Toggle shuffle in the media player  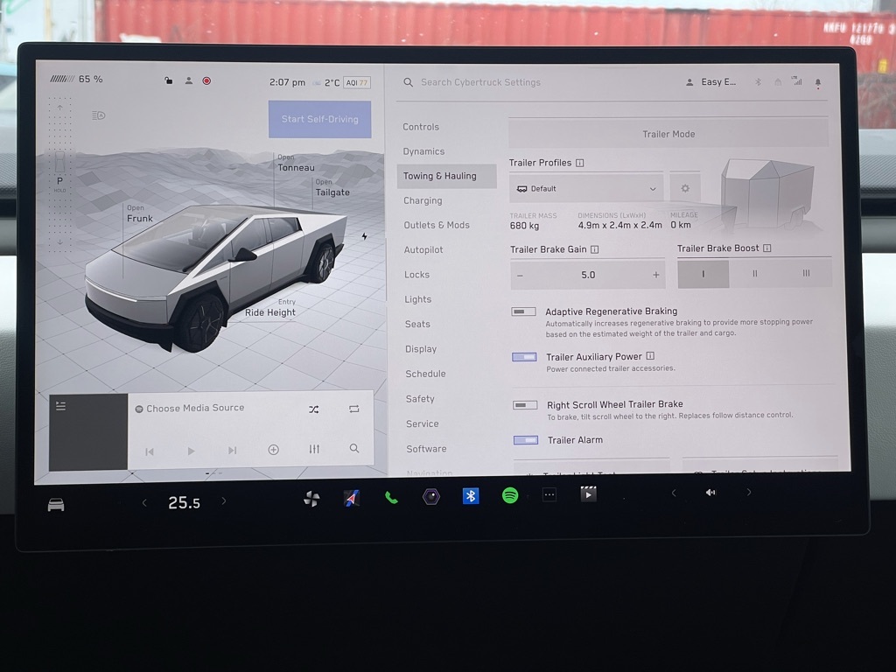click(x=313, y=409)
